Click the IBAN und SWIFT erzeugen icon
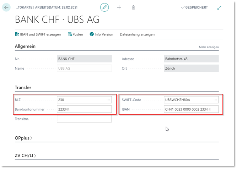 pyautogui.click(x=17, y=34)
